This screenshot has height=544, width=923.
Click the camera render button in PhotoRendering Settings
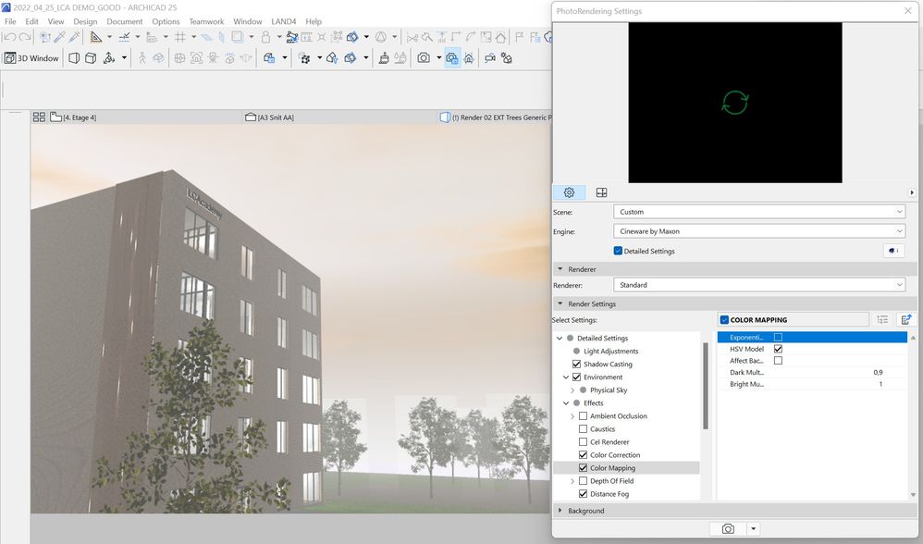[728, 528]
